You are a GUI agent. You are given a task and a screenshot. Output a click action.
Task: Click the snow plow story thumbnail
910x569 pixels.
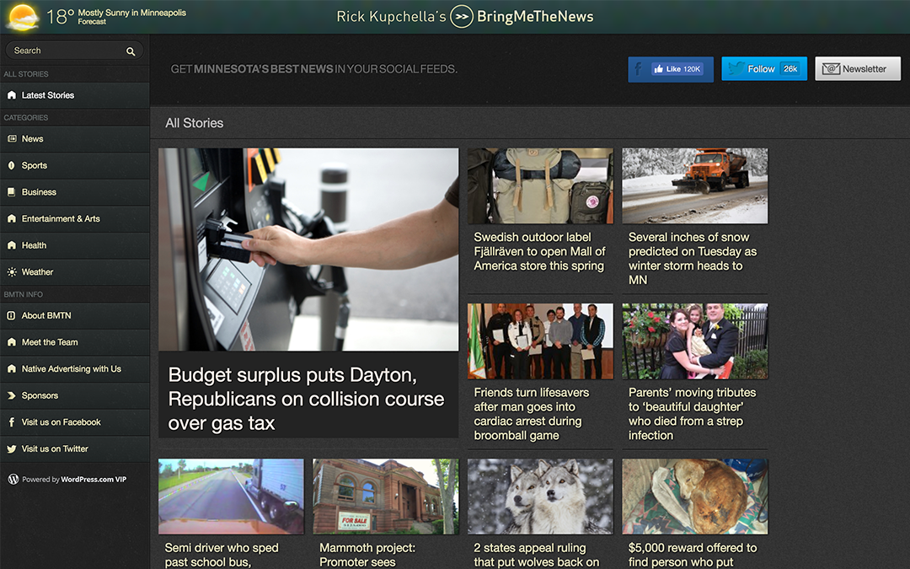coord(694,185)
